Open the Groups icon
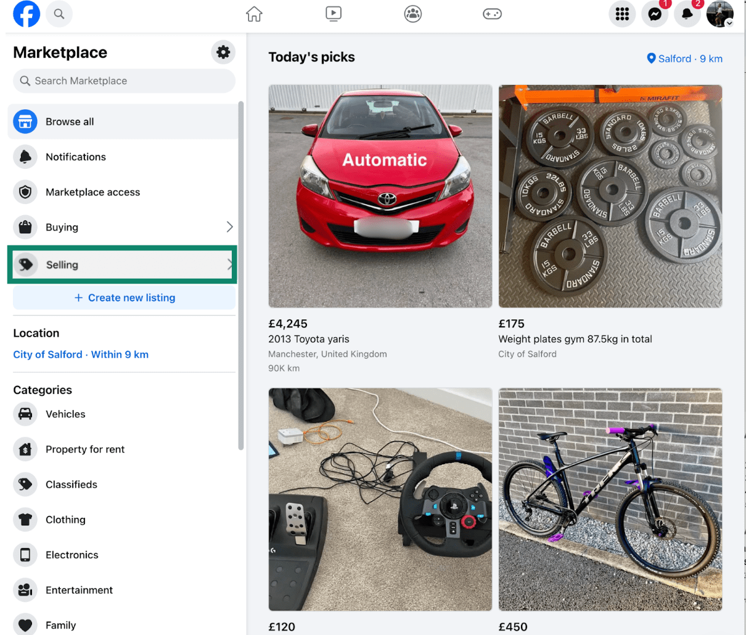746x635 pixels. point(412,14)
